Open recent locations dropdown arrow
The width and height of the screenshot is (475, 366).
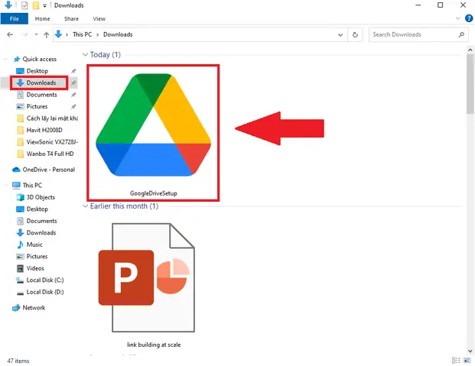[x=36, y=34]
